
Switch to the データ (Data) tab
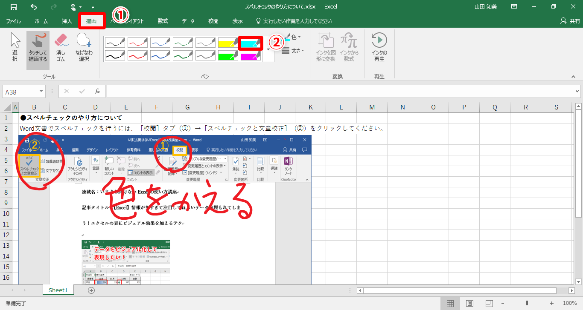(188, 21)
